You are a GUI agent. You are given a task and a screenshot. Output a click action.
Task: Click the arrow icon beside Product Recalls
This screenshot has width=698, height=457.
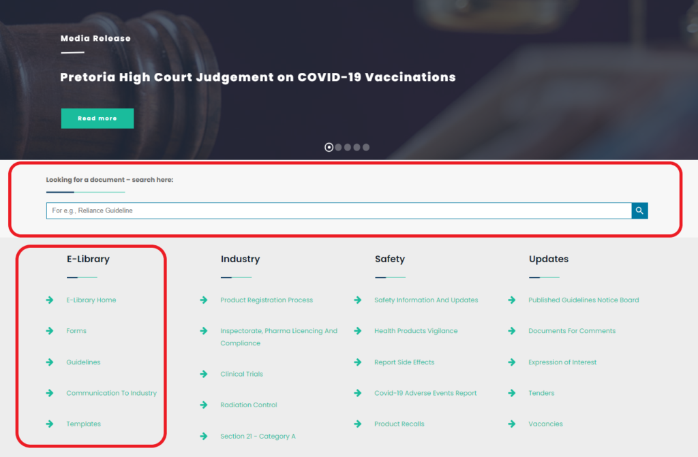click(x=358, y=424)
